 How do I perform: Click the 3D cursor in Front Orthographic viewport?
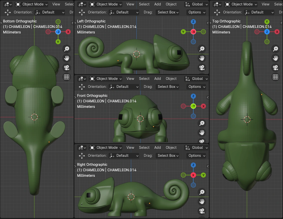(140, 119)
